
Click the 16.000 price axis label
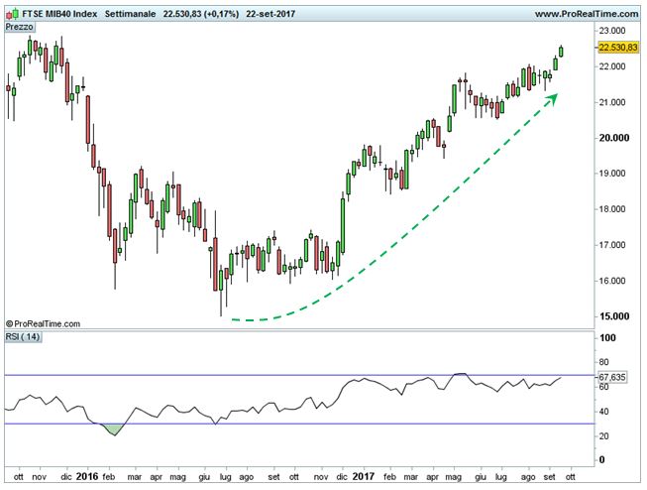pyautogui.click(x=612, y=281)
